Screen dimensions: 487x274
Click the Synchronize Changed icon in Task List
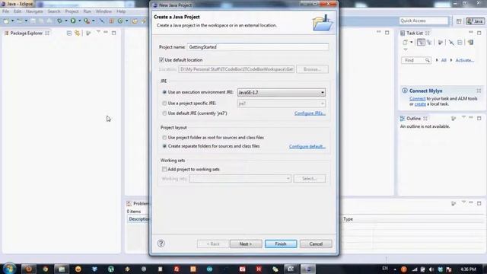pos(470,43)
